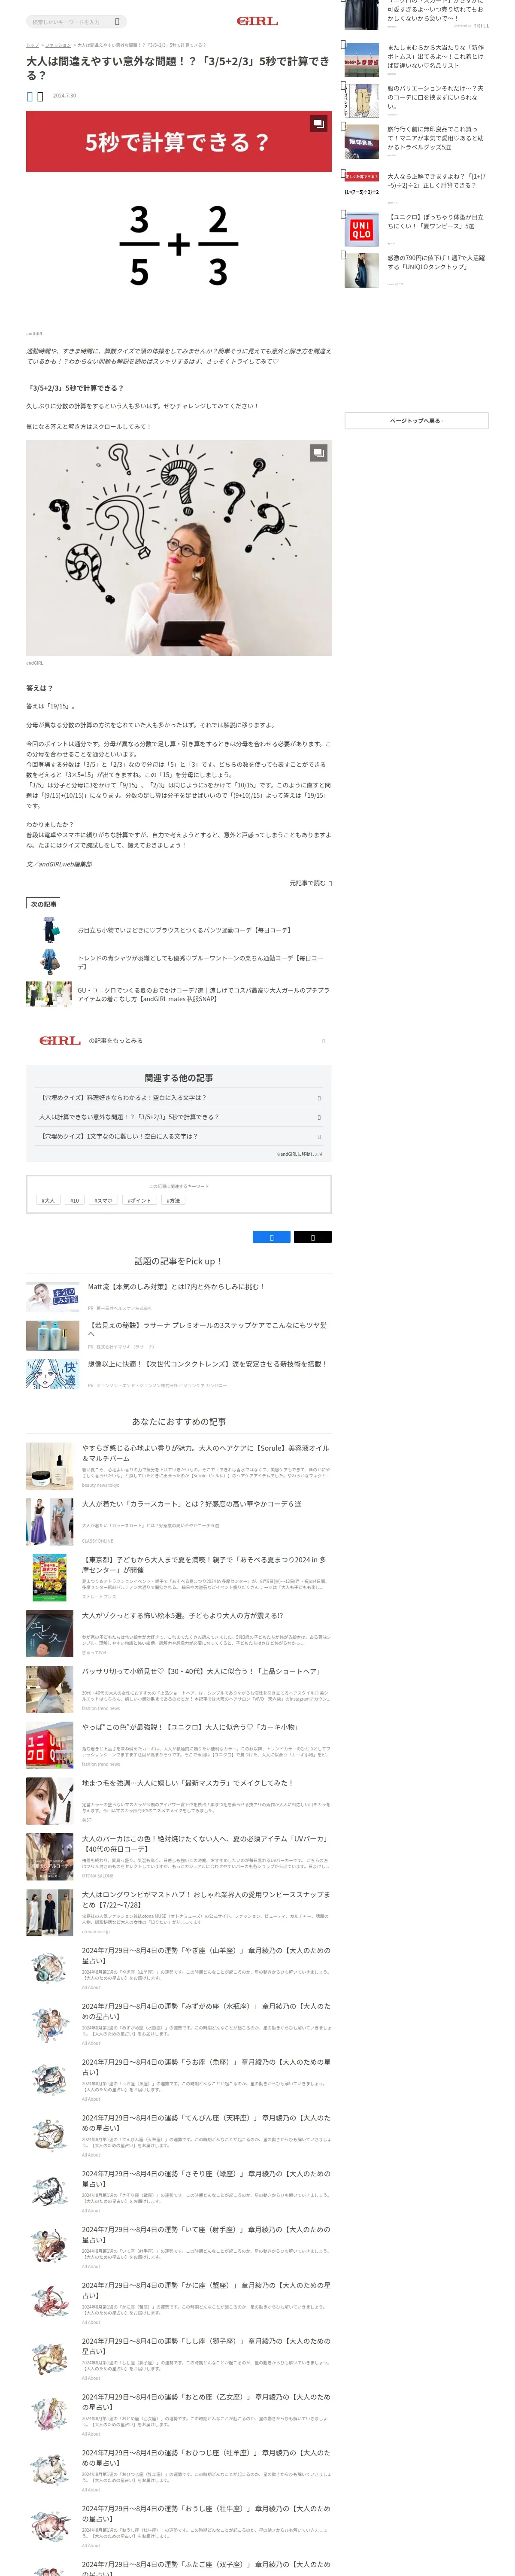The image size is (515, 2576).
Task: Expand the 穴埋めクイズ 料理好き related article
Action: point(179,1098)
